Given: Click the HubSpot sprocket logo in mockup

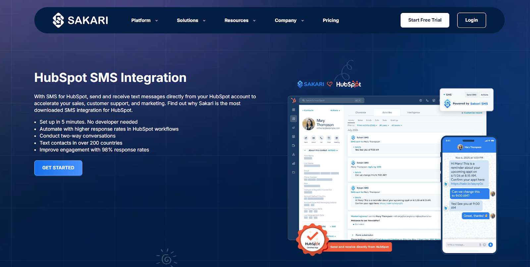Looking at the screenshot, I should pyautogui.click(x=293, y=100).
